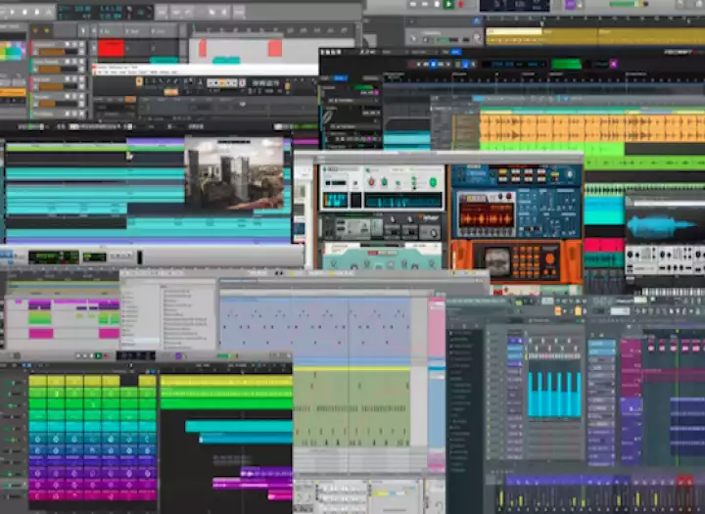Click the purple button in the bottom-left Logic toolbar
The width and height of the screenshot is (705, 514).
178,355
